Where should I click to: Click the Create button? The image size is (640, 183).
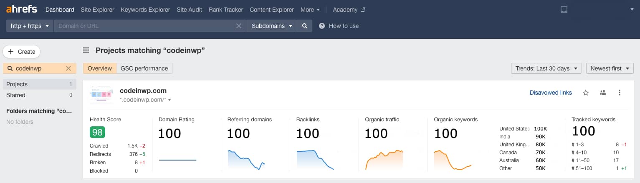(22, 52)
